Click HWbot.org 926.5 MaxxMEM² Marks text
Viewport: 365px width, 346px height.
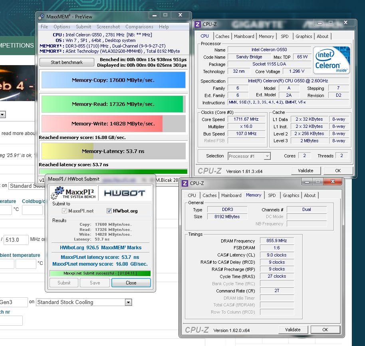[x=101, y=247]
